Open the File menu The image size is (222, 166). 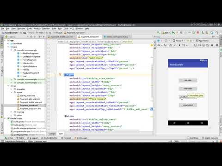[x=2, y=29]
